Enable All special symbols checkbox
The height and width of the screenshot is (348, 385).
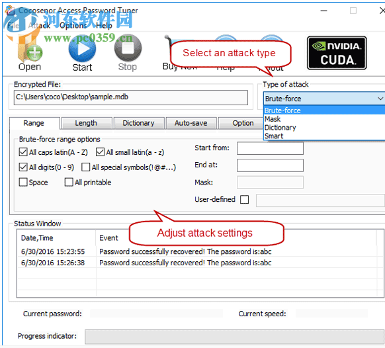86,167
